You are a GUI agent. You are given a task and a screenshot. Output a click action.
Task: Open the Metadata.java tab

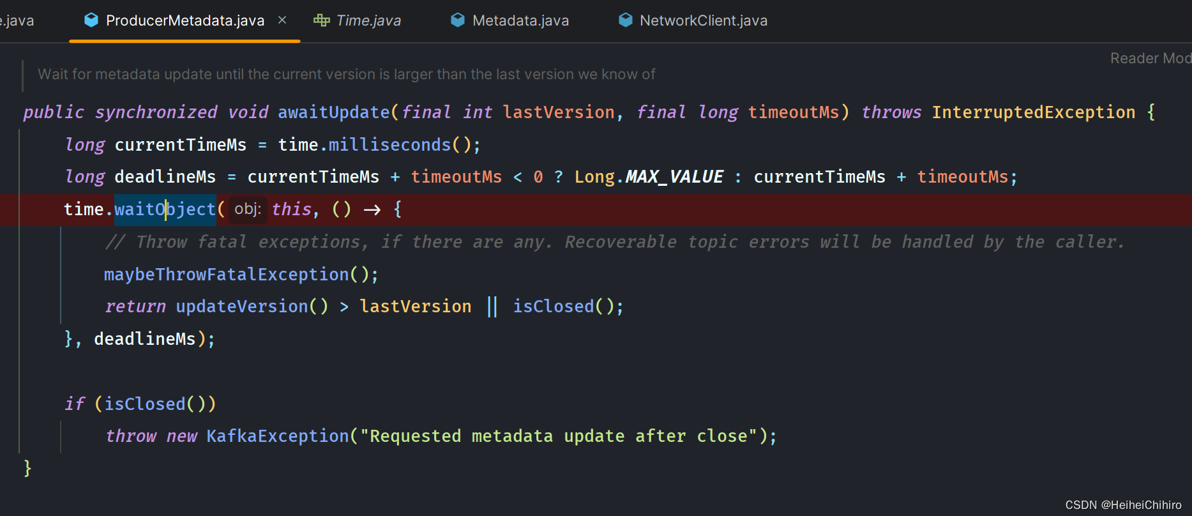coord(520,20)
